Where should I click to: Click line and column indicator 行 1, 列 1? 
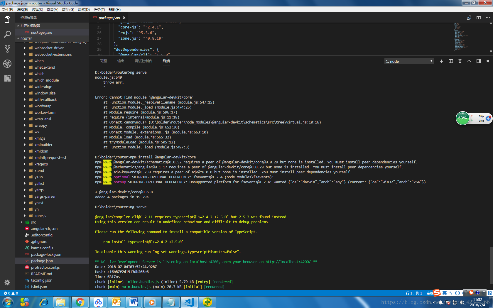point(414,293)
